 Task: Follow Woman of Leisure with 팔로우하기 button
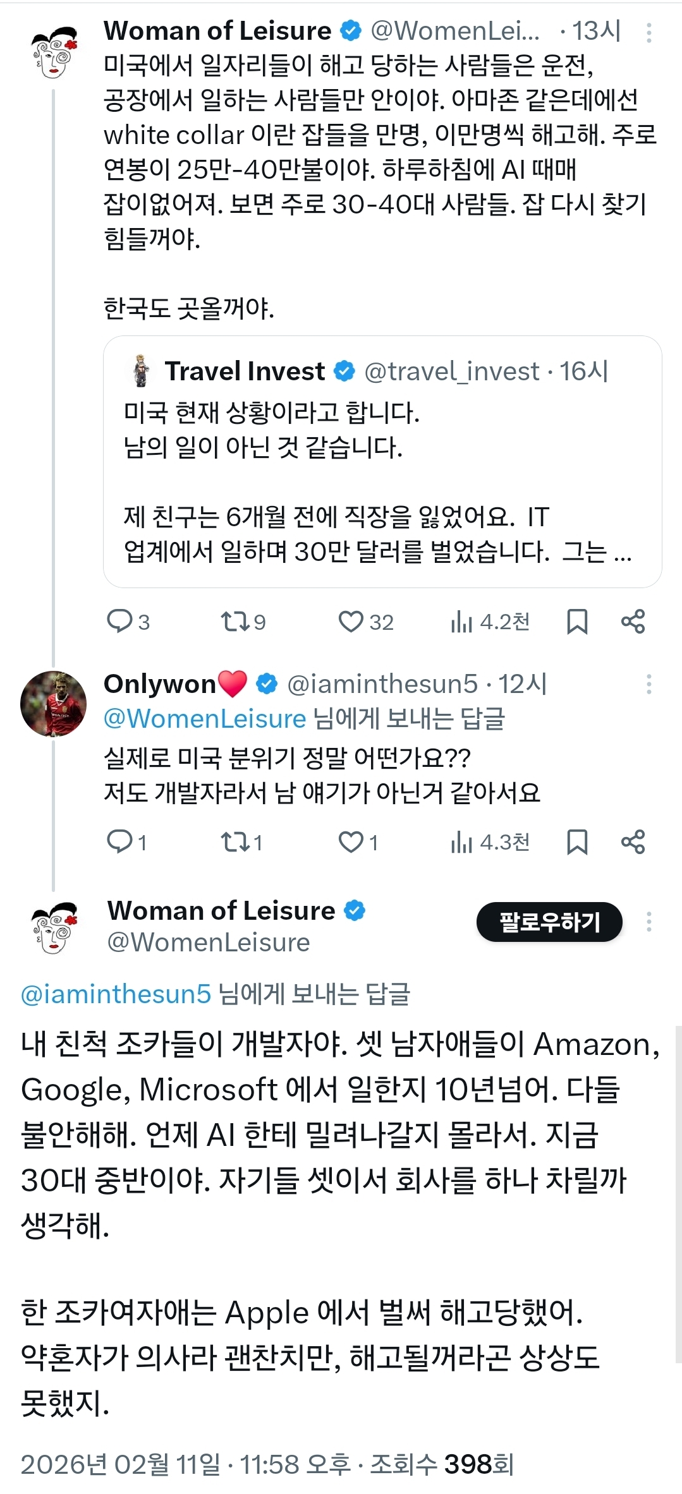coord(549,922)
